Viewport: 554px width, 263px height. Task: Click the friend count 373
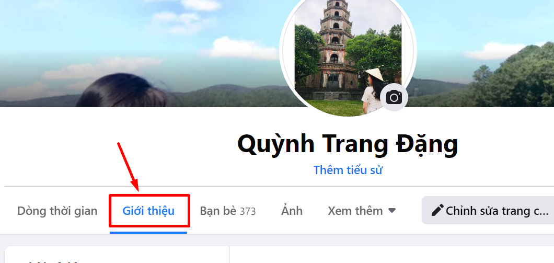coord(248,211)
